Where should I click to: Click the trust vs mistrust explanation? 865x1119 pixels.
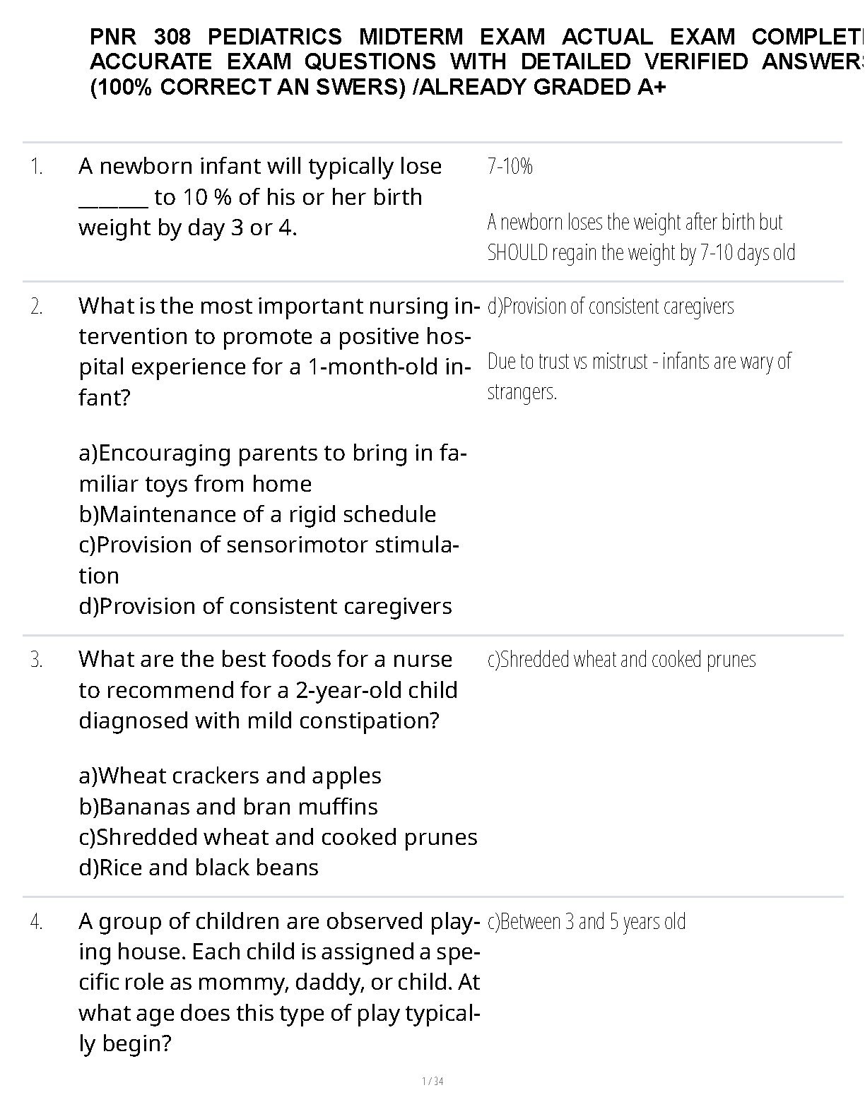(639, 376)
